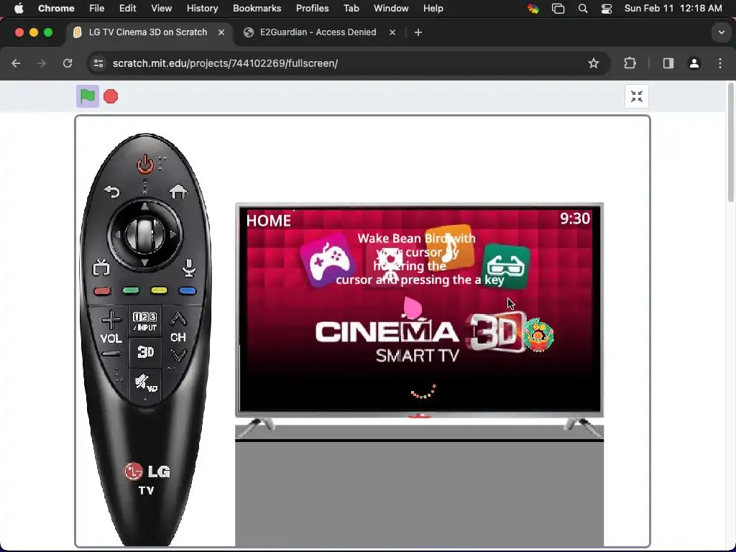Reload the Scratch page

pos(68,63)
